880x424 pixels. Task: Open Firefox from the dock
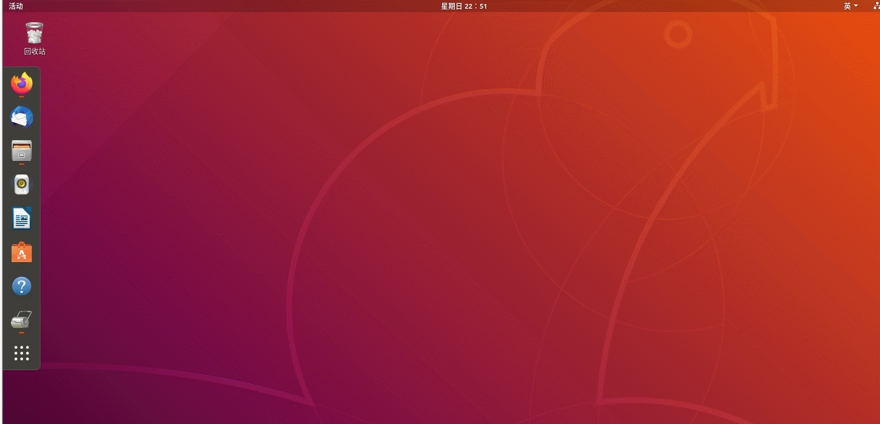pyautogui.click(x=22, y=84)
